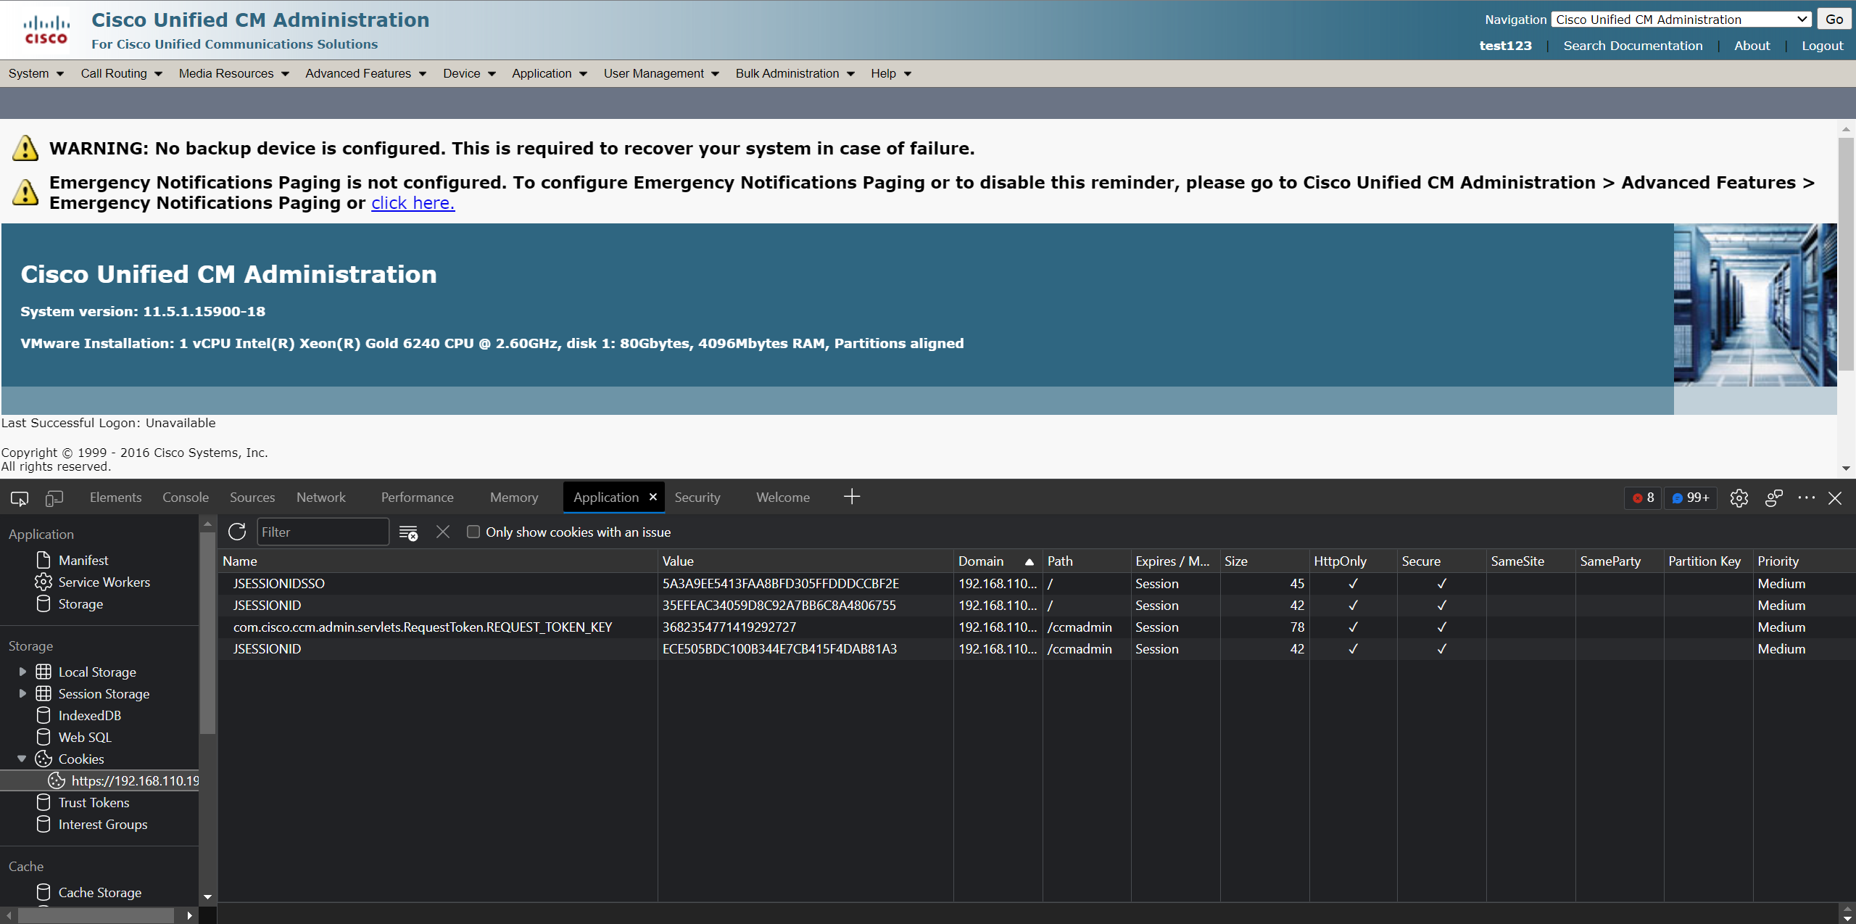Open DevTools settings gear

pos(1739,498)
